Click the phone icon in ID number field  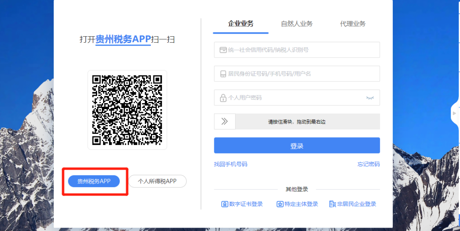(x=223, y=74)
